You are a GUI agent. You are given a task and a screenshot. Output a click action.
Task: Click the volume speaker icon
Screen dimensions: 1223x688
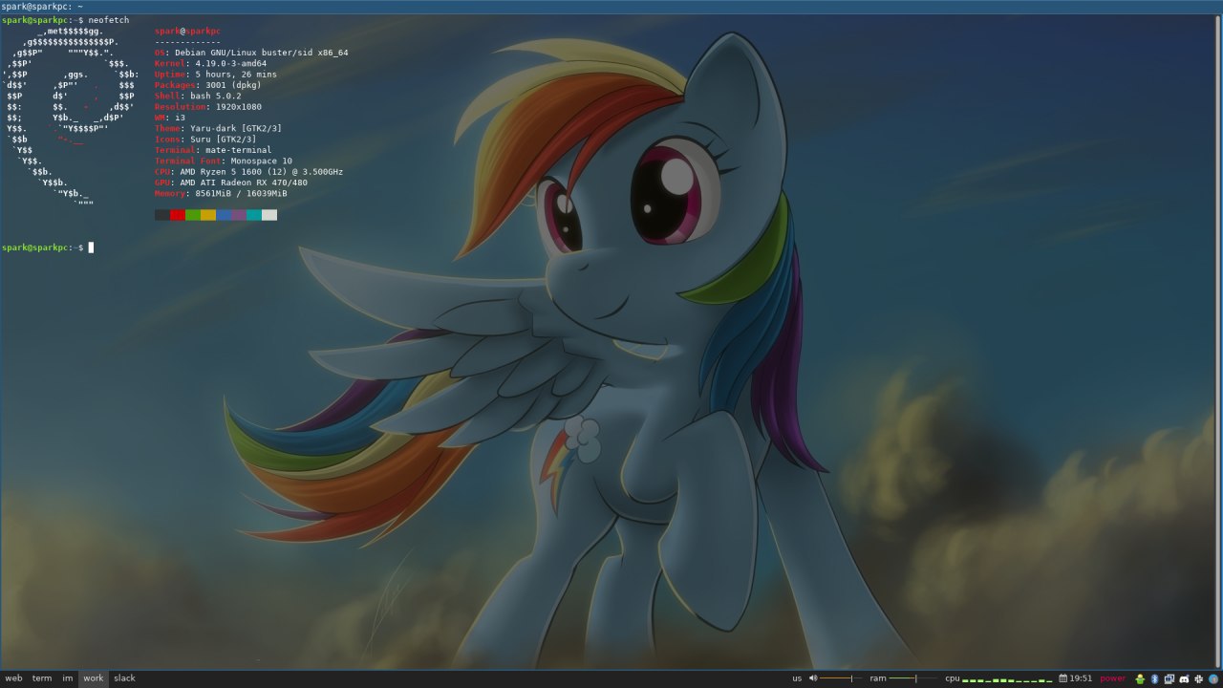point(813,678)
